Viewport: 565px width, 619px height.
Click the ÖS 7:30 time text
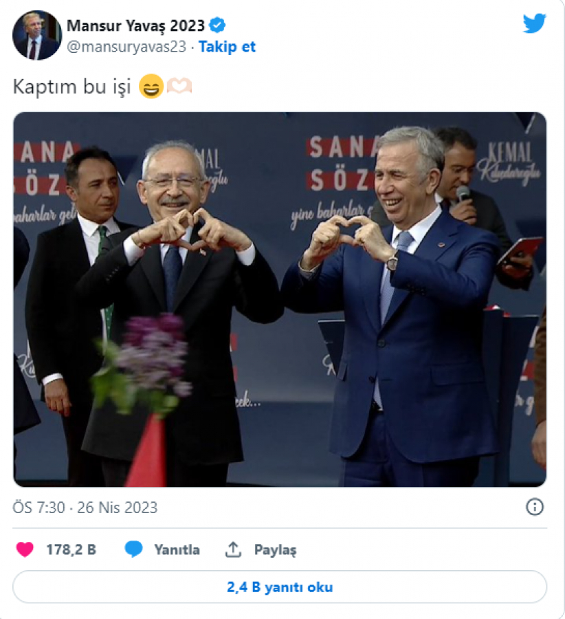[x=38, y=508]
